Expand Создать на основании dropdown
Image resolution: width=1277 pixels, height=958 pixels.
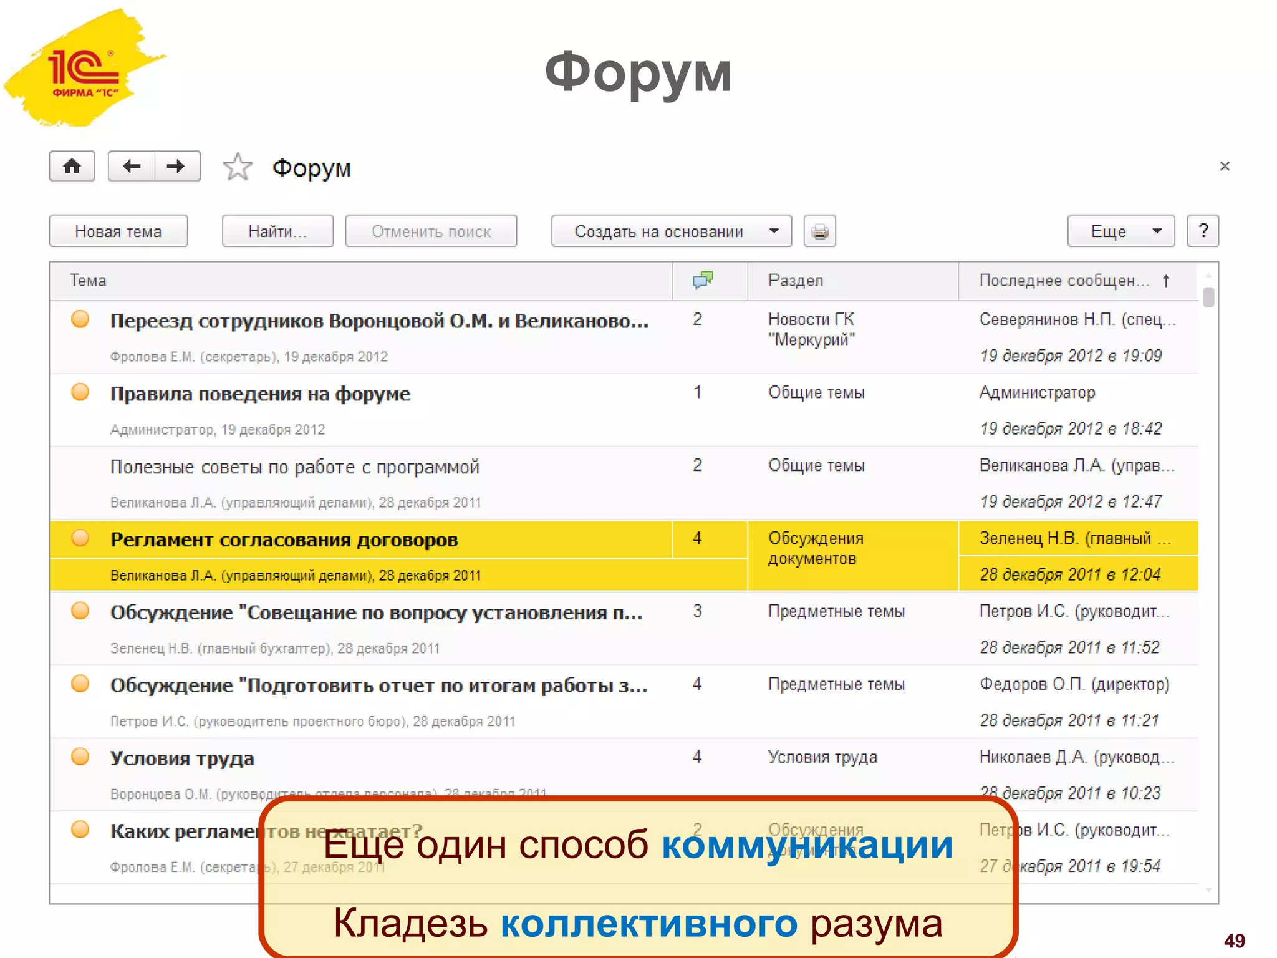(672, 231)
